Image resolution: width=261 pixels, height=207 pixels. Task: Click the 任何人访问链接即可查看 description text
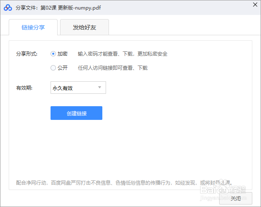point(113,68)
